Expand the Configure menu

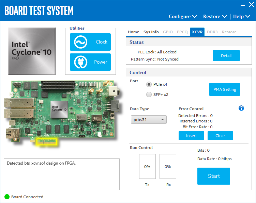tap(183, 16)
